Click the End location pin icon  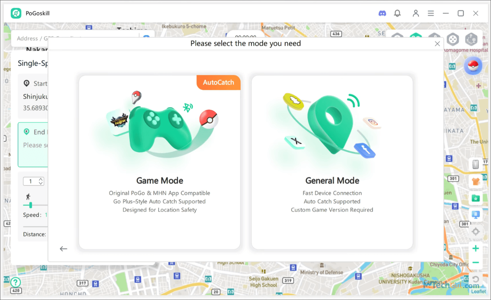(x=26, y=132)
